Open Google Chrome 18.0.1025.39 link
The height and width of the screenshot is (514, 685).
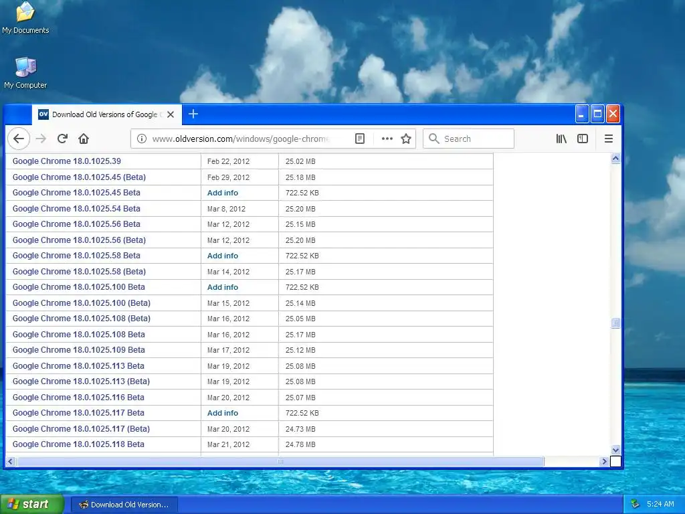tap(67, 161)
